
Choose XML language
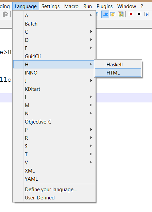[54, 170]
